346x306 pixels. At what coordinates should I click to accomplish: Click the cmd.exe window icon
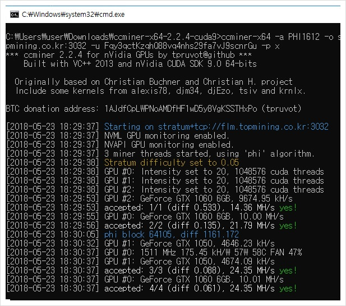(15, 15)
